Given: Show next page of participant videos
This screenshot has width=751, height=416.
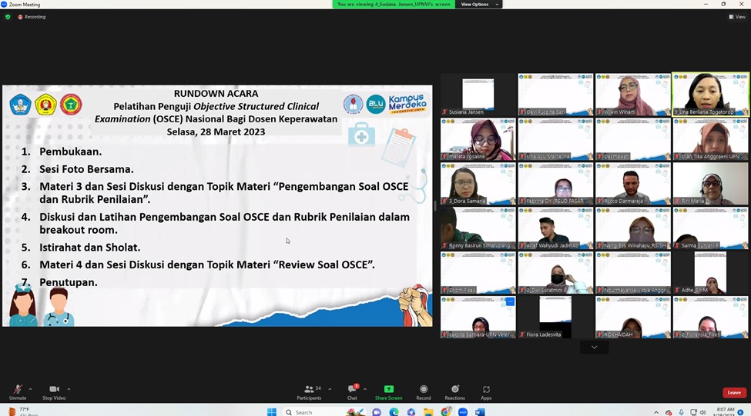Looking at the screenshot, I should click(594, 348).
